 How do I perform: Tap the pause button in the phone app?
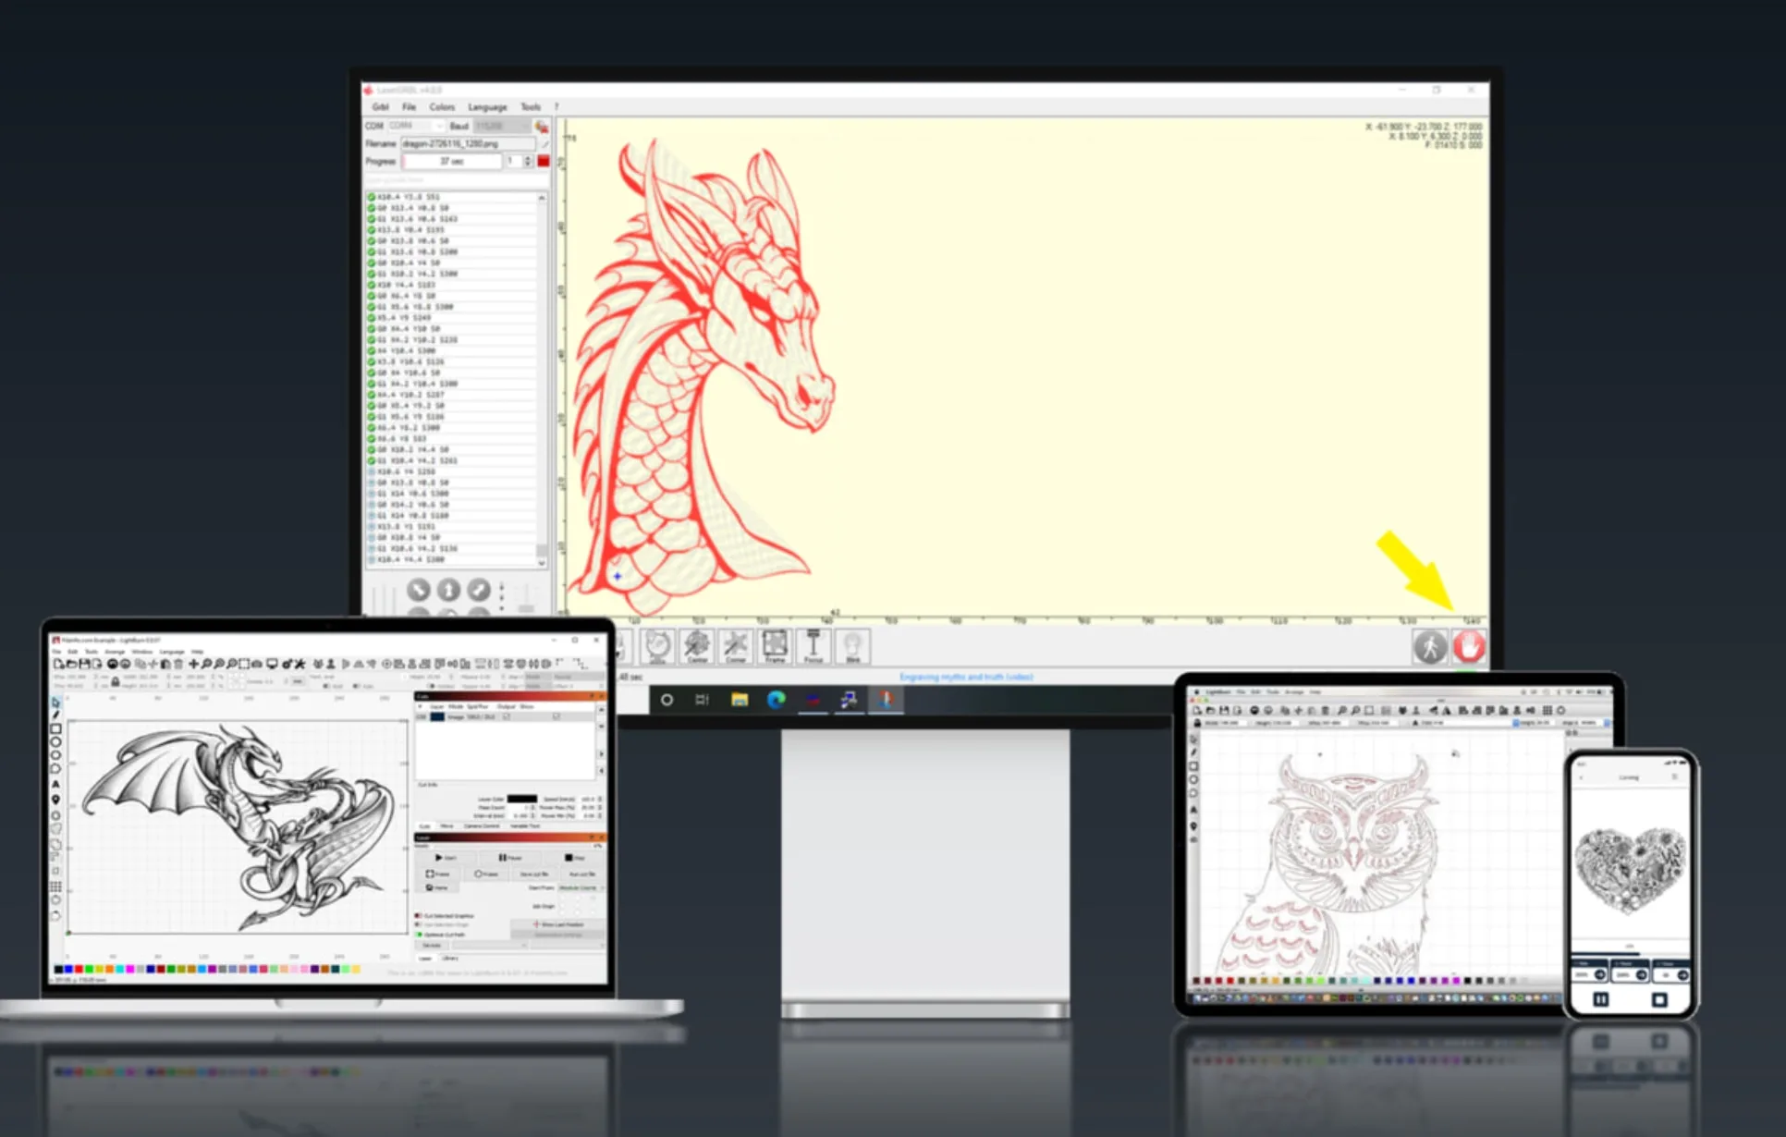tap(1601, 999)
